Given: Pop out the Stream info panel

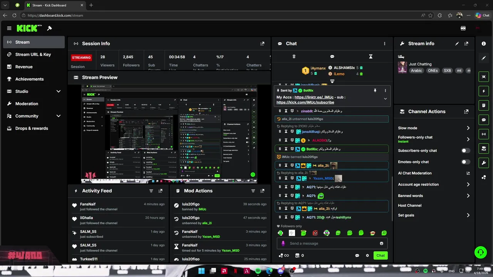Looking at the screenshot, I should [x=466, y=43].
